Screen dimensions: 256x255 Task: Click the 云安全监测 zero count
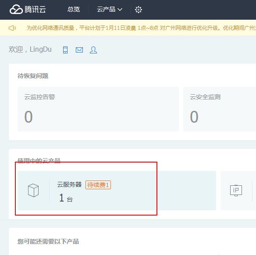194,117
